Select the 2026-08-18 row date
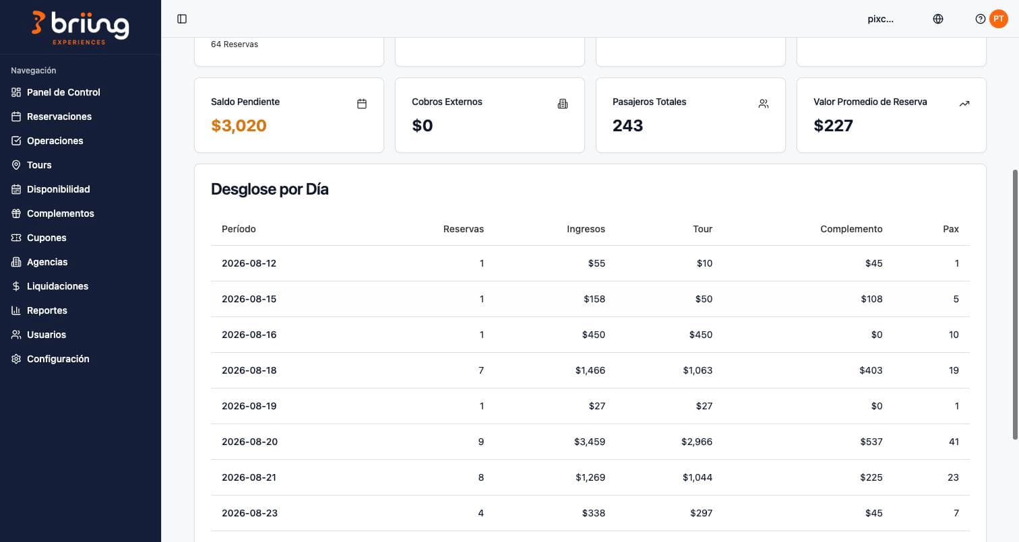Image resolution: width=1019 pixels, height=542 pixels. point(249,370)
